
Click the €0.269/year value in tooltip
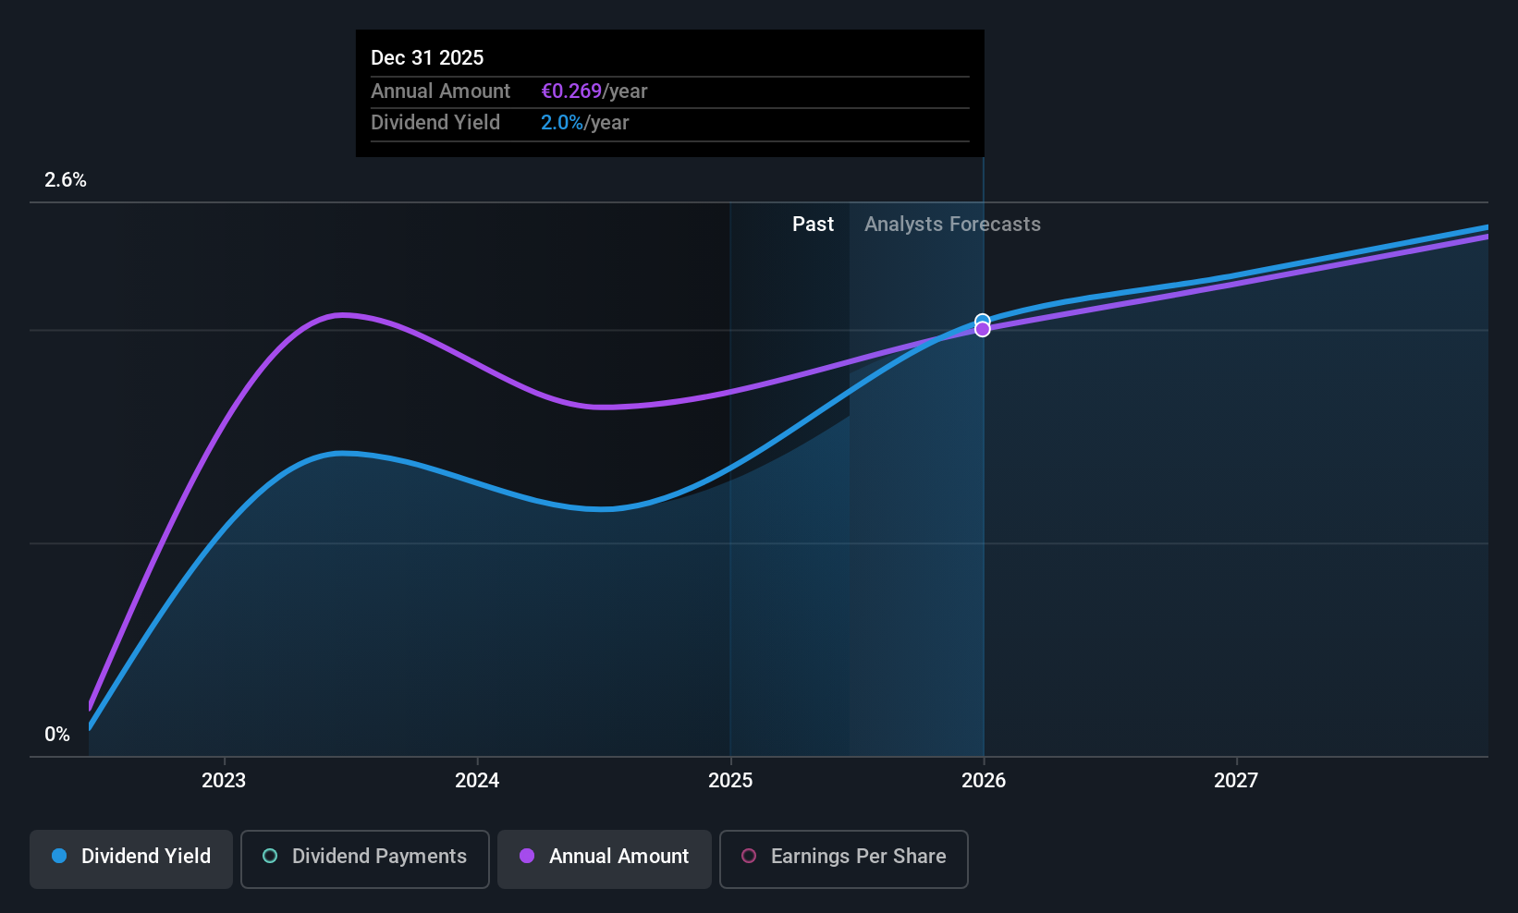594,91
